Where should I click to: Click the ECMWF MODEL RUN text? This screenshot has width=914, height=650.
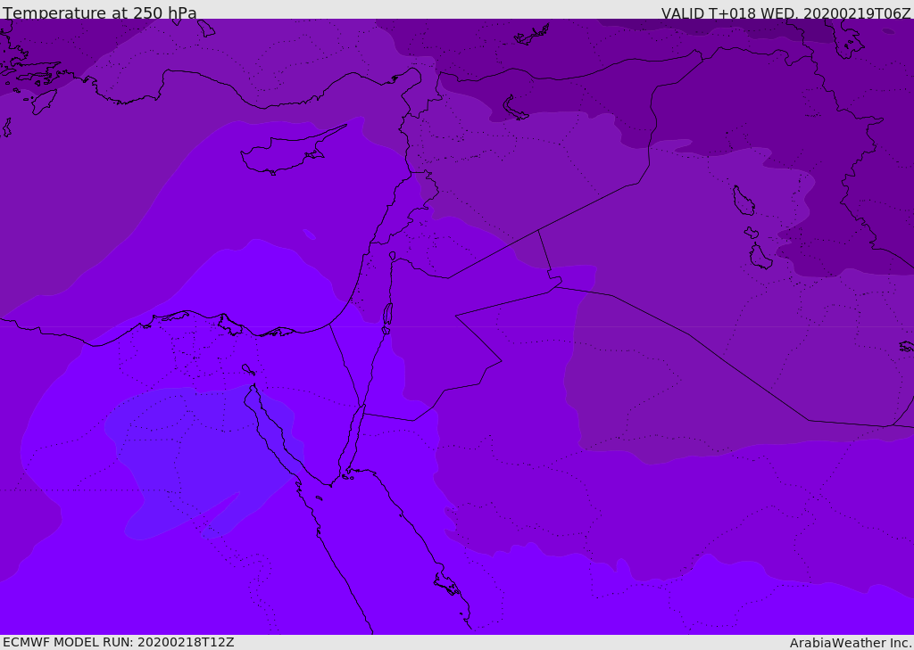(x=119, y=642)
